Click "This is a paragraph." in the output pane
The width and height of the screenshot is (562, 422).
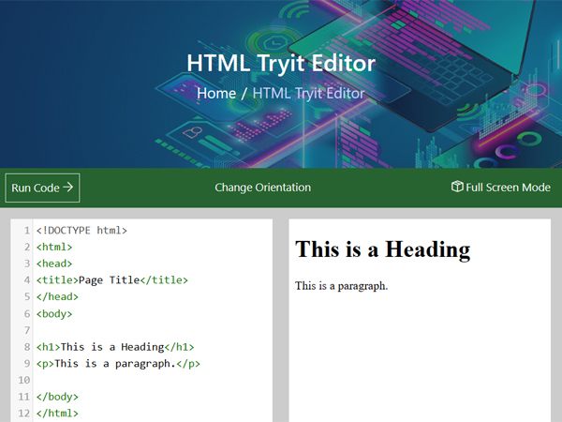pos(341,286)
